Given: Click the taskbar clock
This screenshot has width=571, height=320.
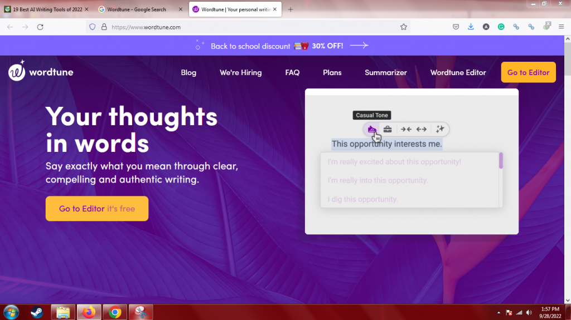Looking at the screenshot, I should coord(550,312).
